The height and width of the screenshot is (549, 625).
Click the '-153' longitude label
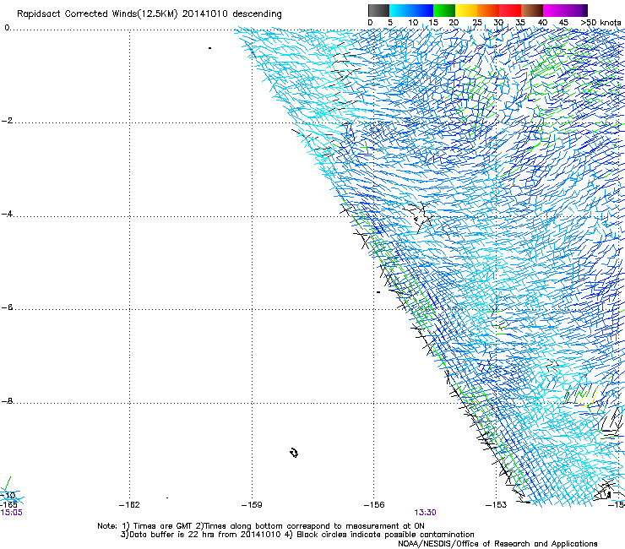(497, 505)
